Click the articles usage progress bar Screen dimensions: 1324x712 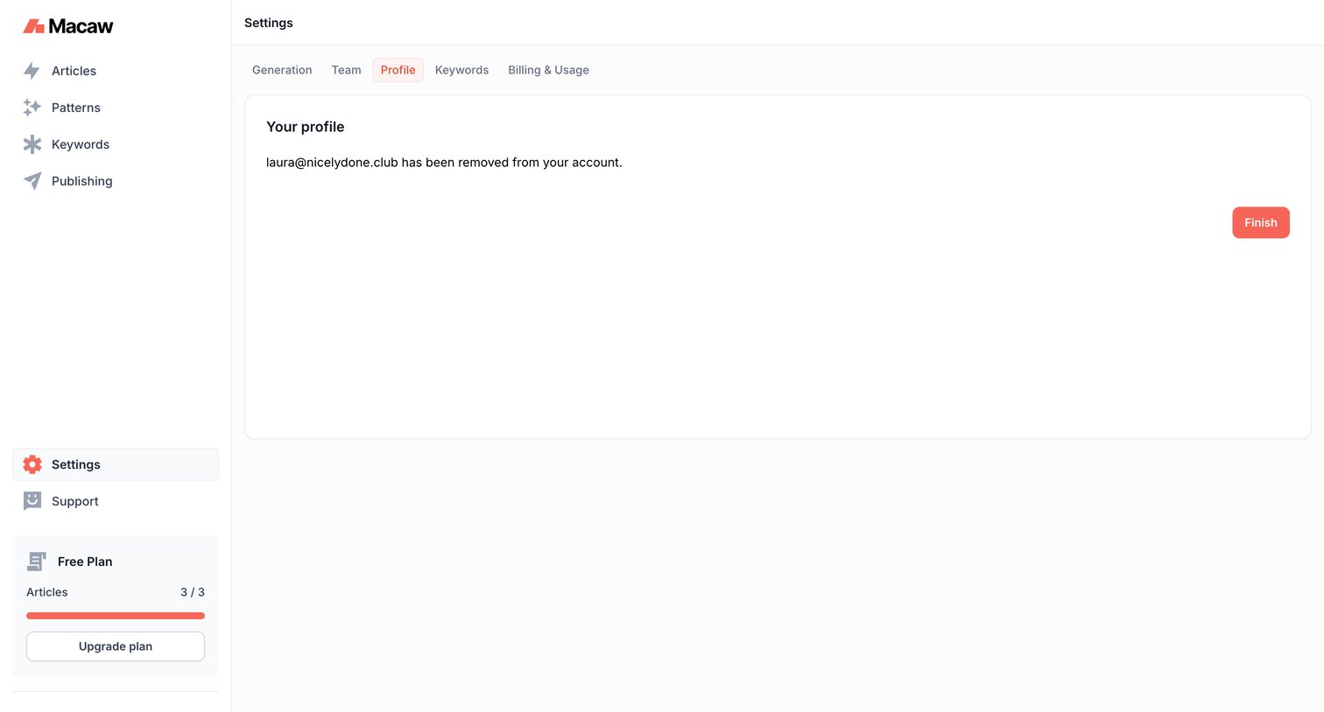click(x=116, y=616)
